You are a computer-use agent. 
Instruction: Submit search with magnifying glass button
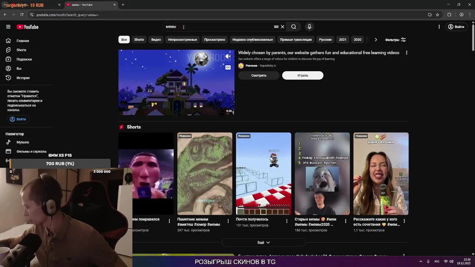coord(294,27)
